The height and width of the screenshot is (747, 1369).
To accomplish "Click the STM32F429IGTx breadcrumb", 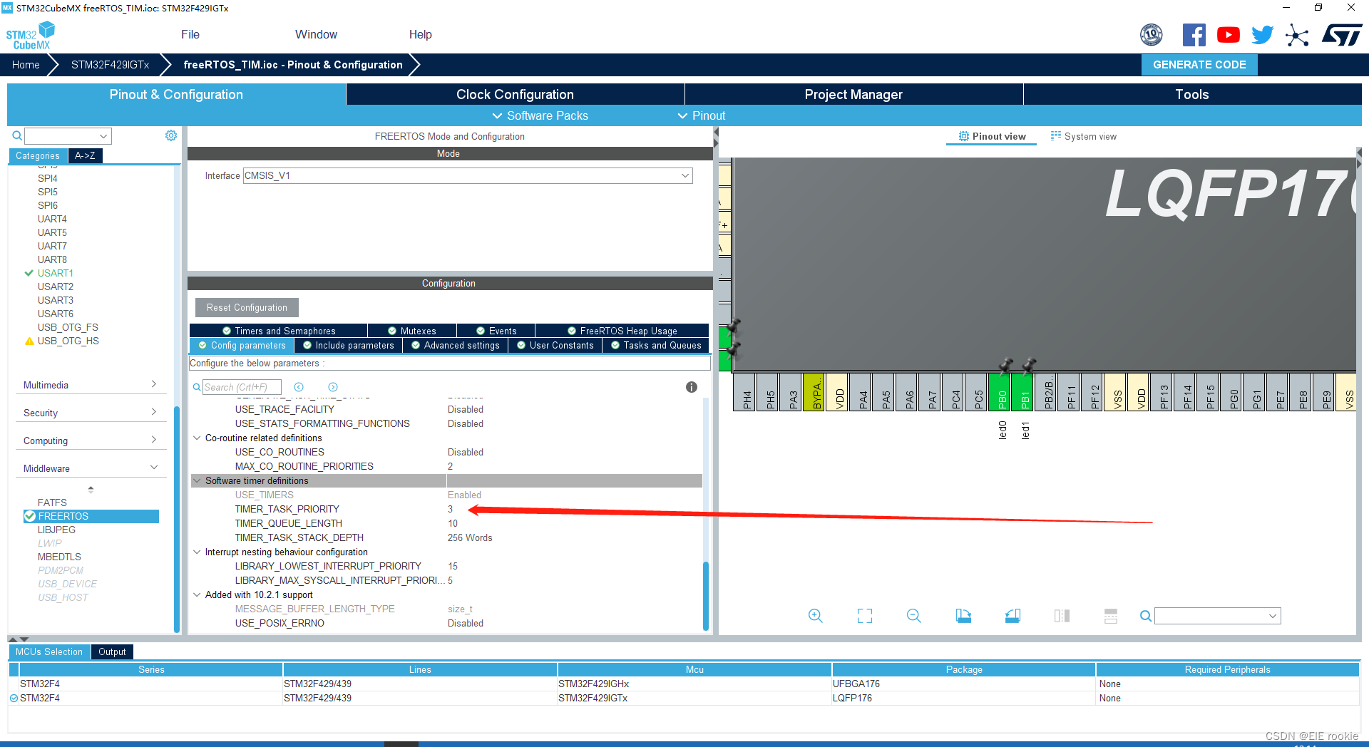I will pos(110,64).
